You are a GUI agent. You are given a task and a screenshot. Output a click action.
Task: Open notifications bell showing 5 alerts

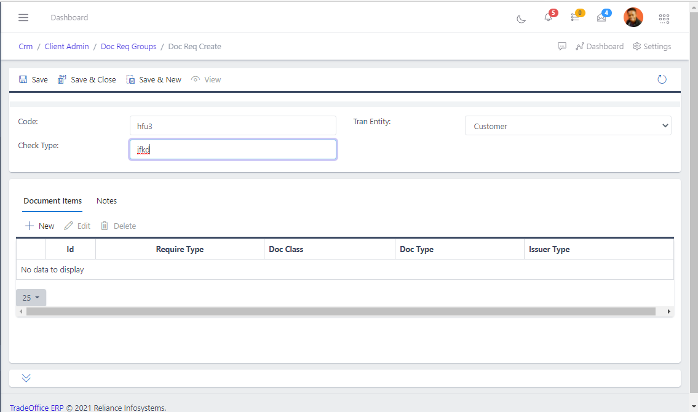point(548,19)
